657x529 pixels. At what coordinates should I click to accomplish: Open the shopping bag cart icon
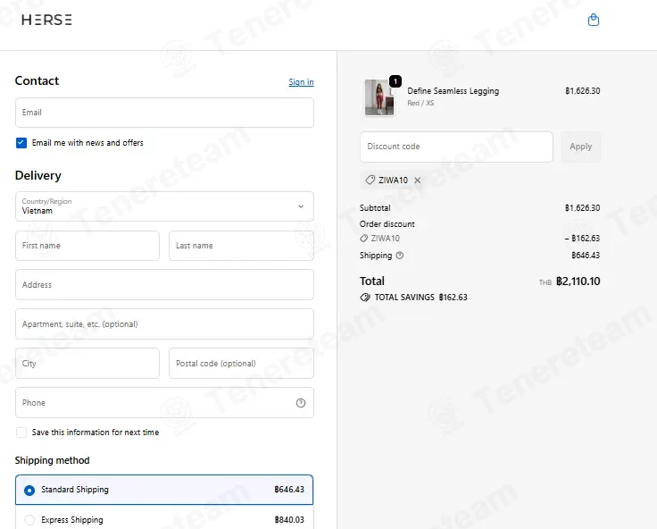594,20
